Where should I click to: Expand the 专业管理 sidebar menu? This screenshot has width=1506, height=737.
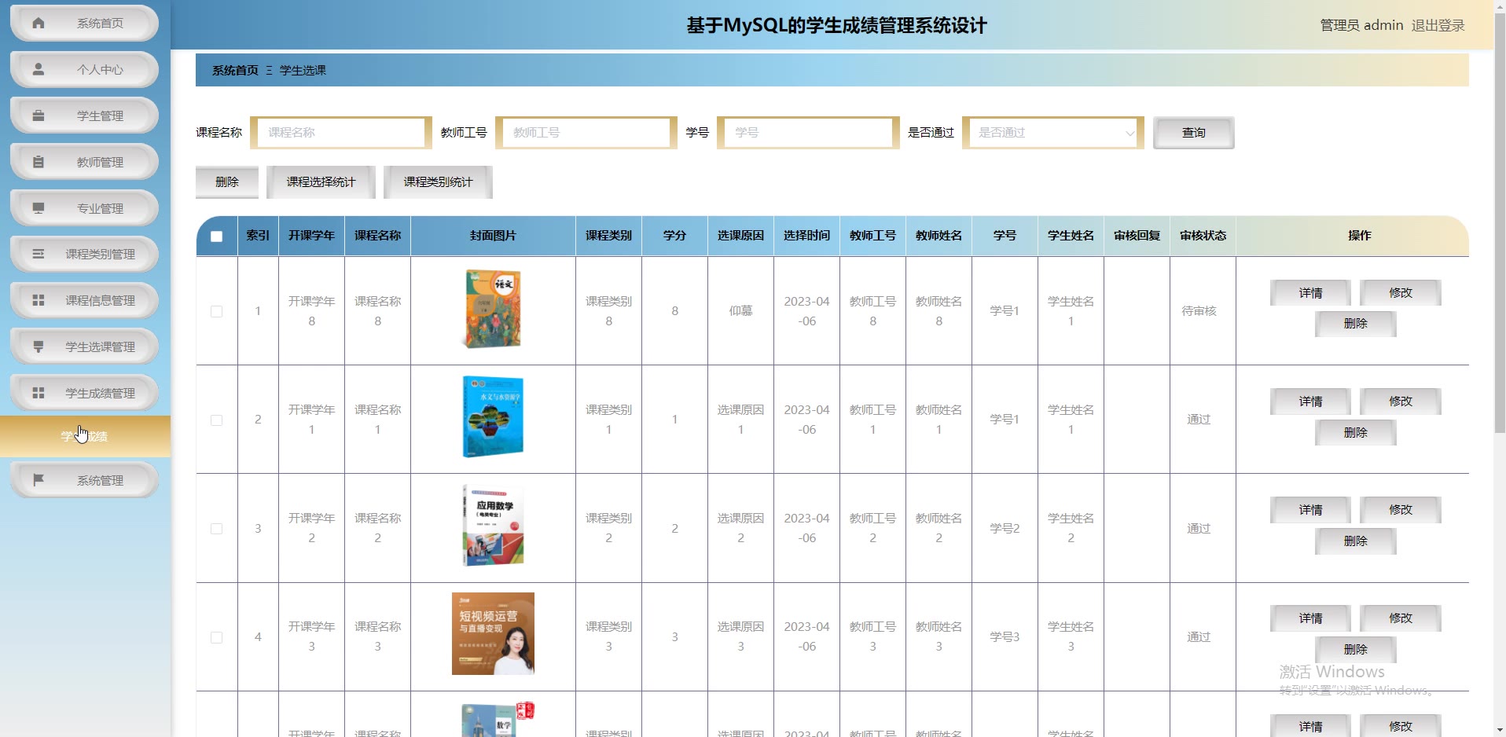coord(84,208)
